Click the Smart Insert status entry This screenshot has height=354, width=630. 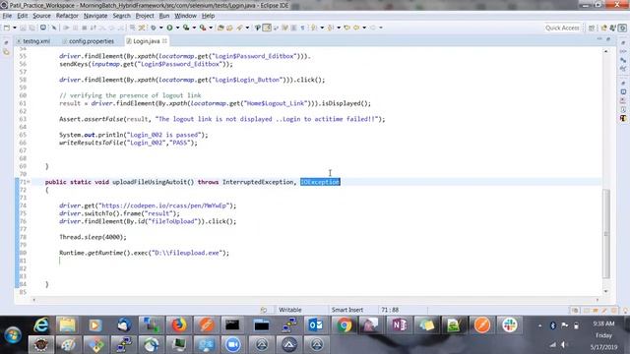(347, 310)
